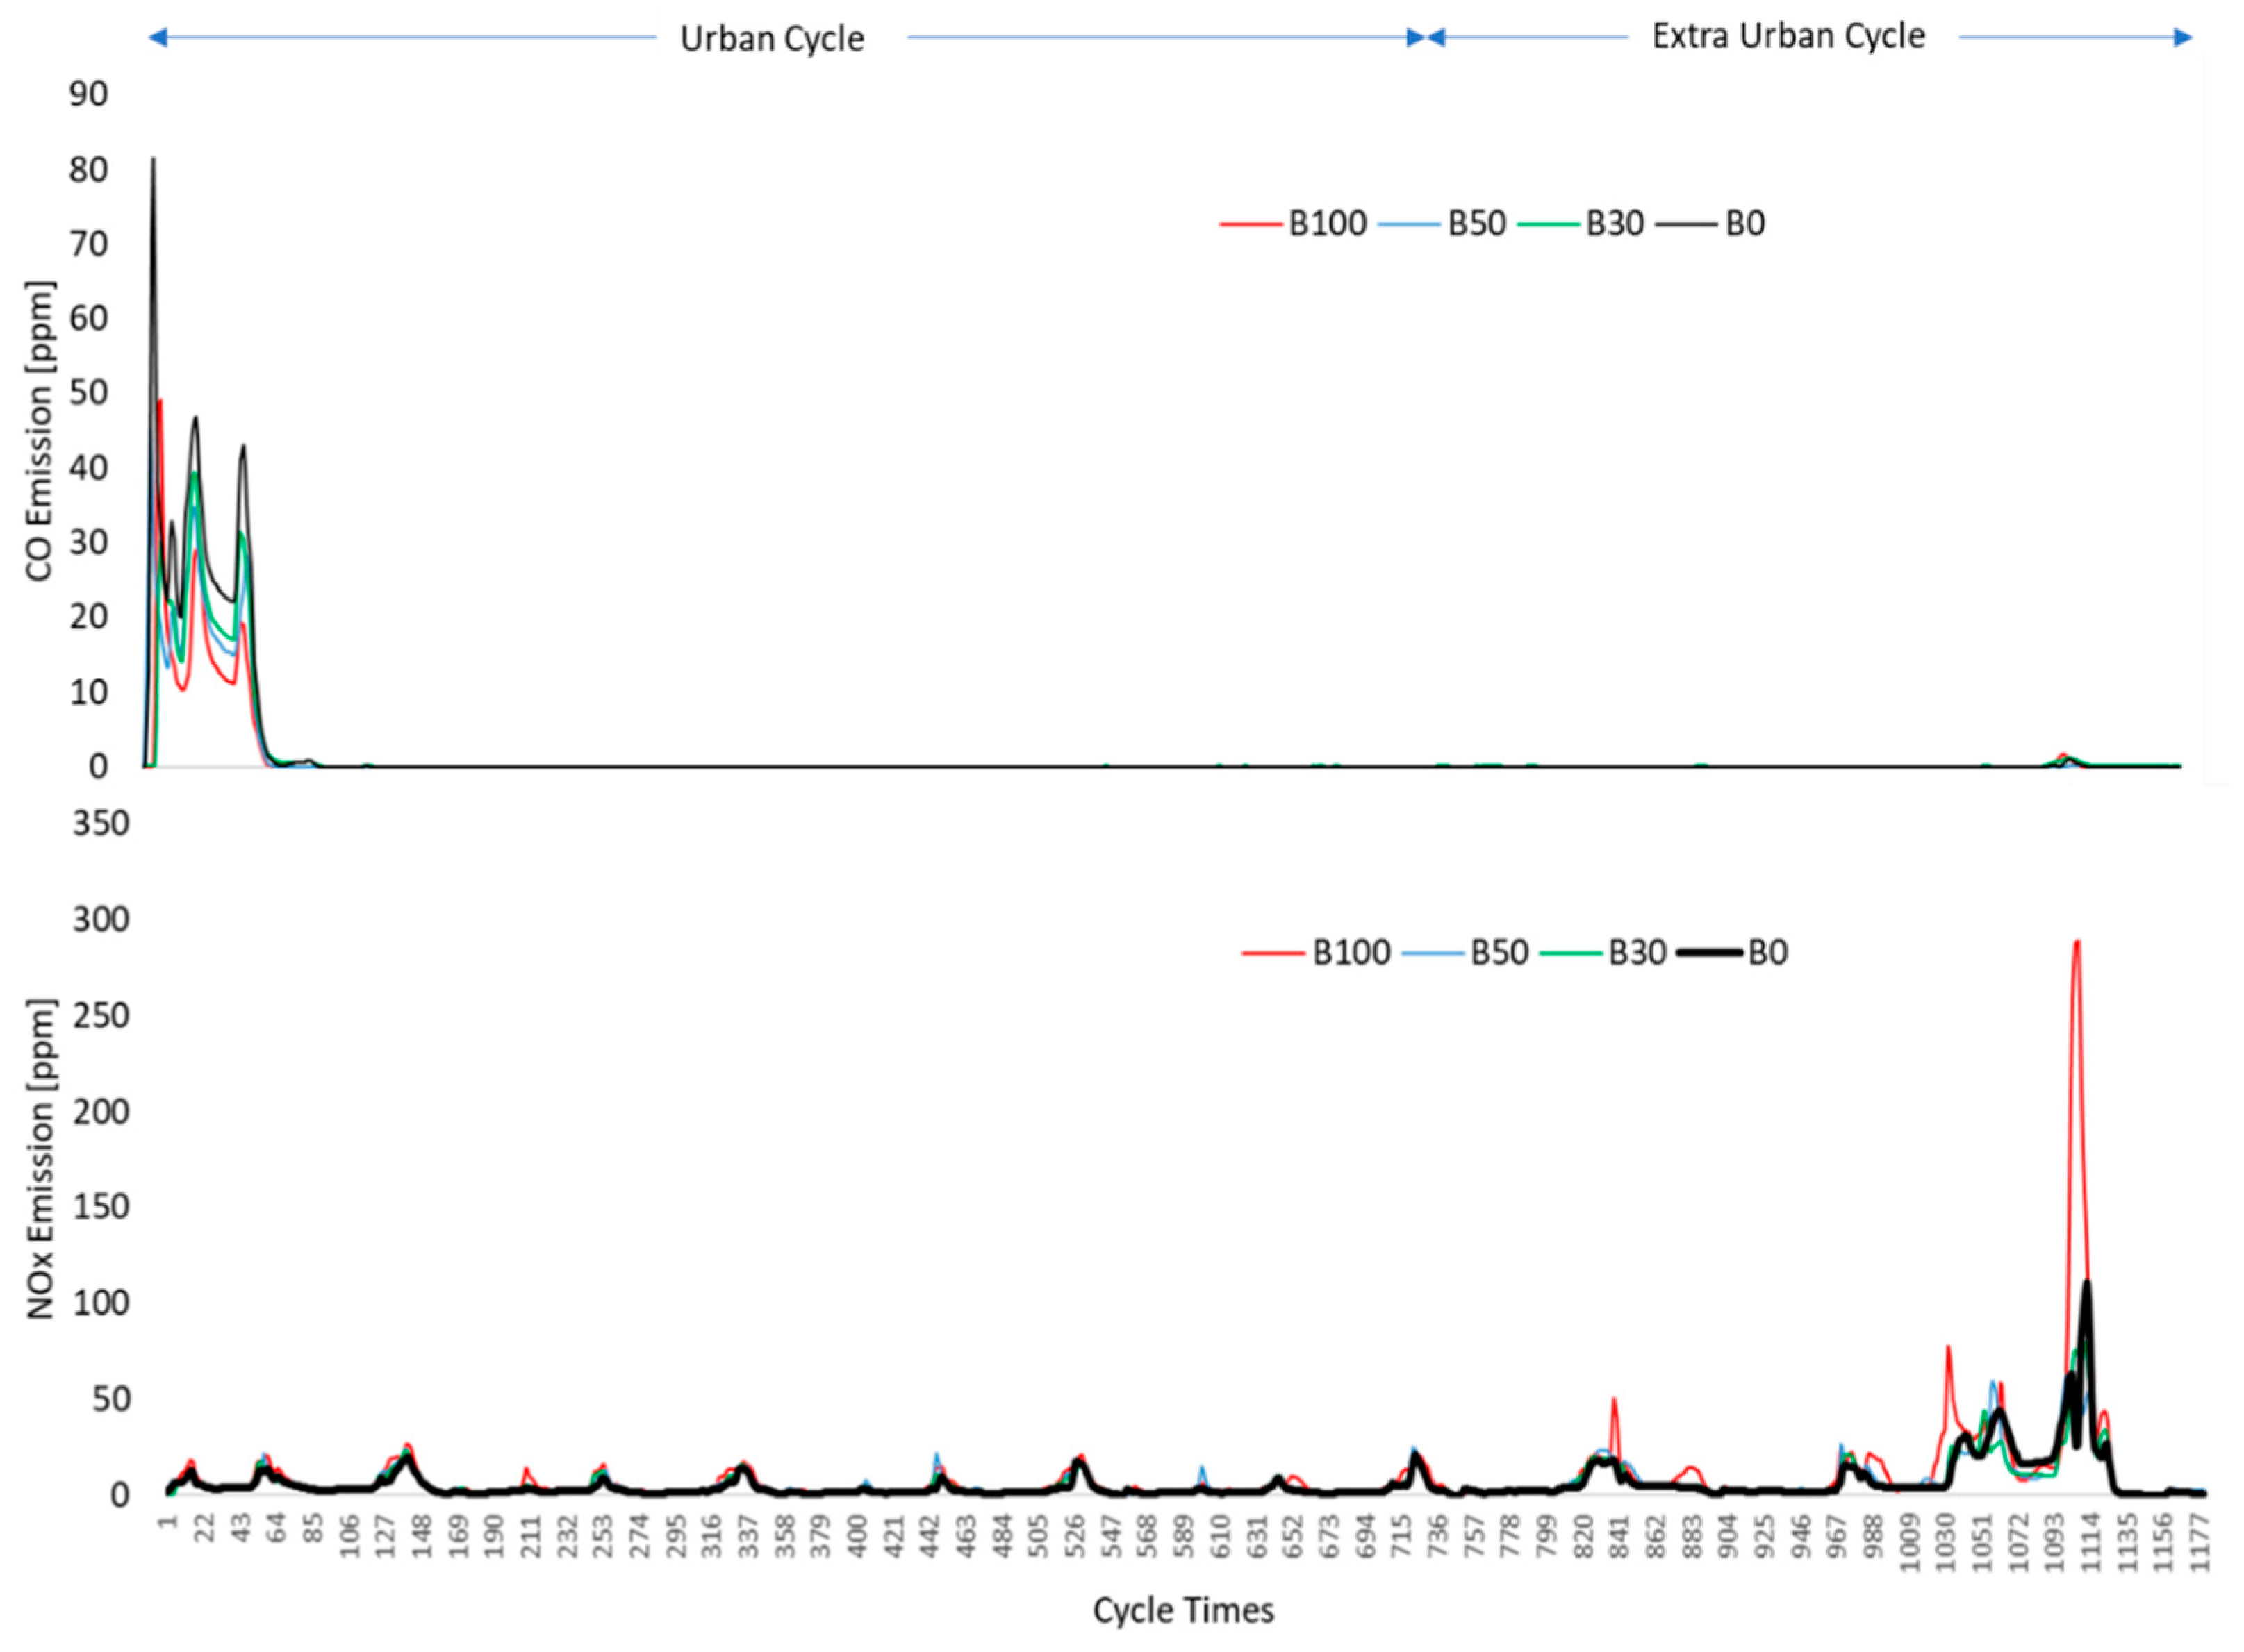Image resolution: width=2244 pixels, height=1652 pixels.
Task: Click the 1177 tick label on x-axis
Action: coord(2199,1543)
